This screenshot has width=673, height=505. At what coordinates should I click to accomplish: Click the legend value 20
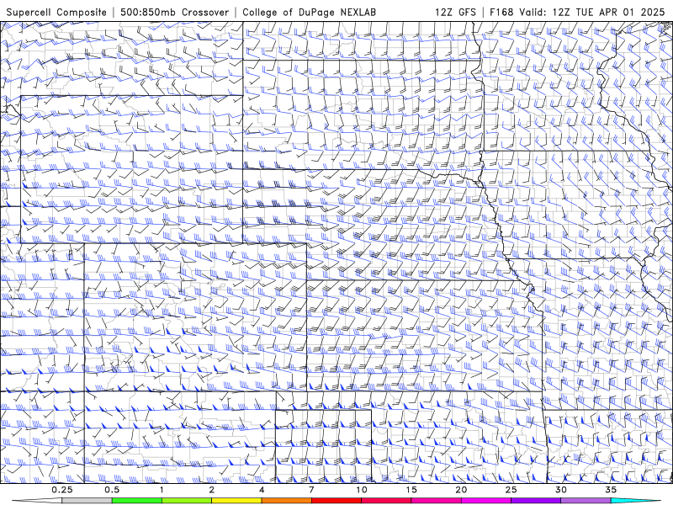461,490
